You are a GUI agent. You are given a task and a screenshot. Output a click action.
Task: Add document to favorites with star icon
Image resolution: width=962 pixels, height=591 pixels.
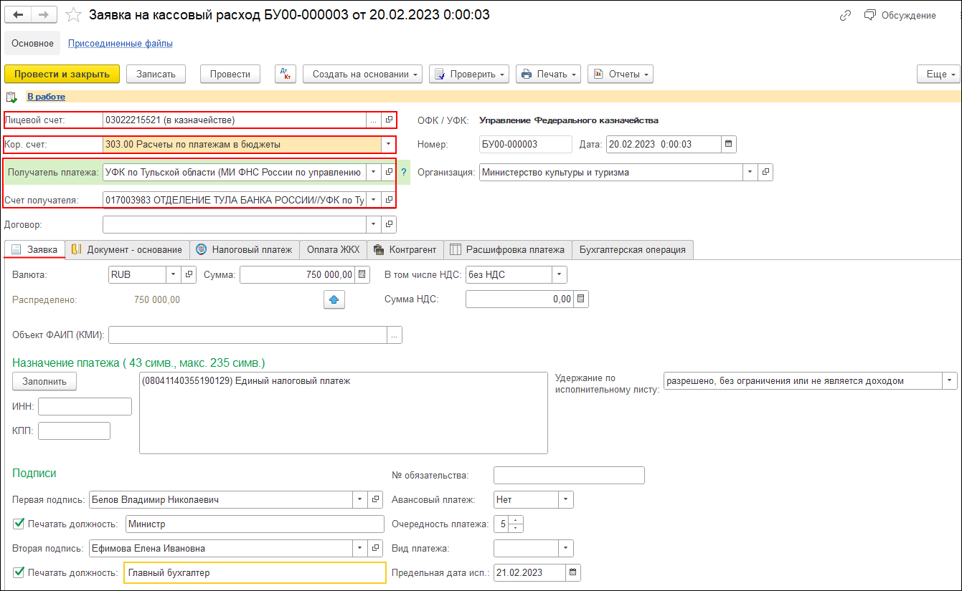point(72,15)
